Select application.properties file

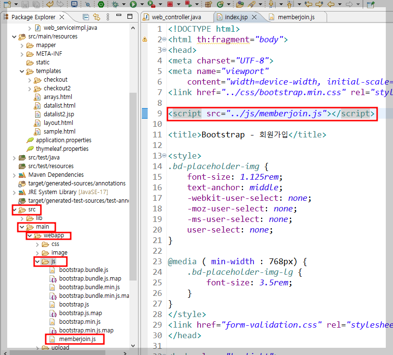(63, 140)
